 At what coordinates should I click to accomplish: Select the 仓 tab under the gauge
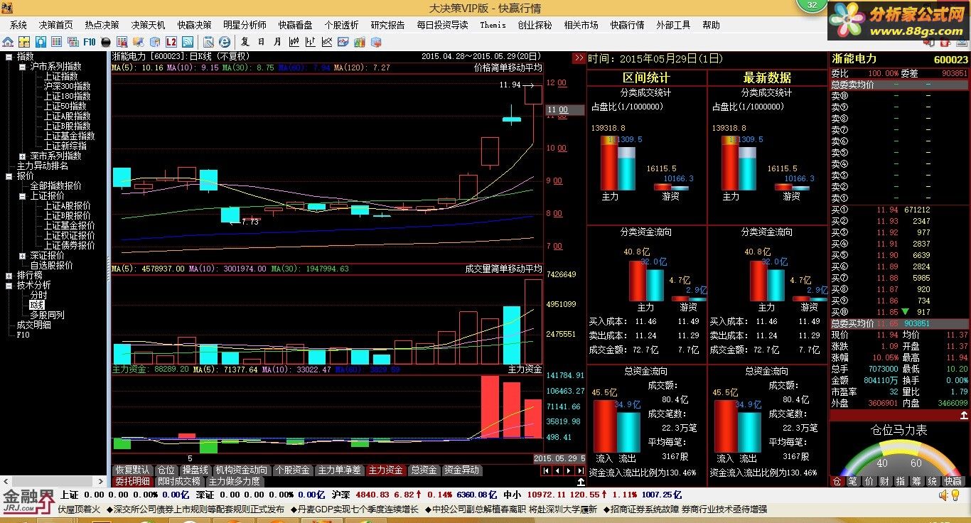tap(837, 481)
